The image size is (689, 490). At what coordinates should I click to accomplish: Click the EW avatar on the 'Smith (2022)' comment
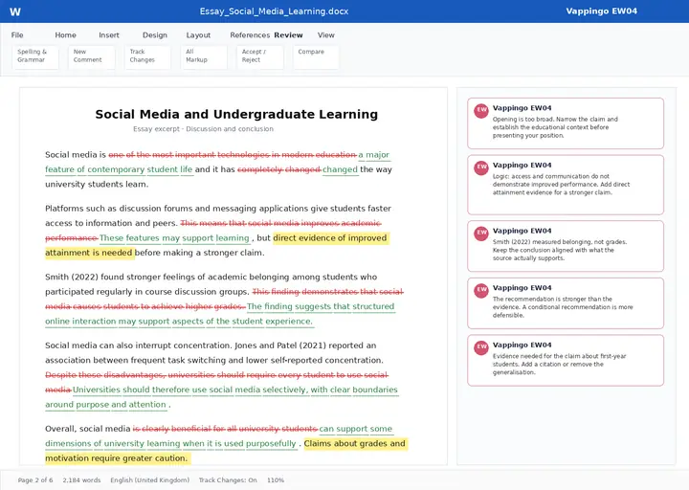point(481,233)
